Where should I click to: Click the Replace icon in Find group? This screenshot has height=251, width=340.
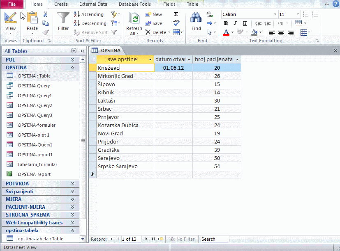point(210,14)
